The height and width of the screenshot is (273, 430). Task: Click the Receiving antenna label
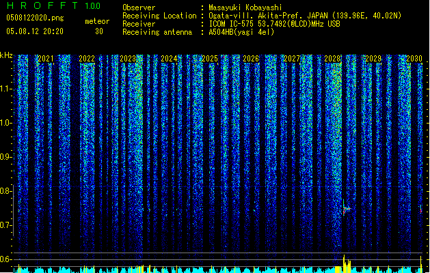[x=157, y=32]
